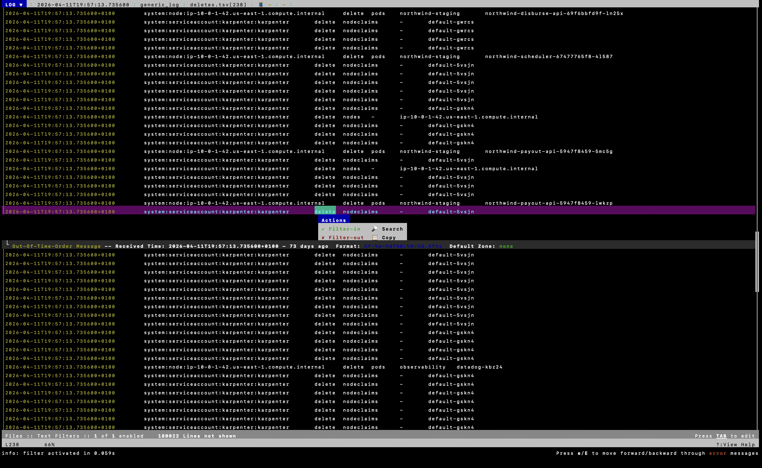The image size is (762, 468).
Task: Click the Out-Of-Time-Order Message label
Action: (x=57, y=246)
